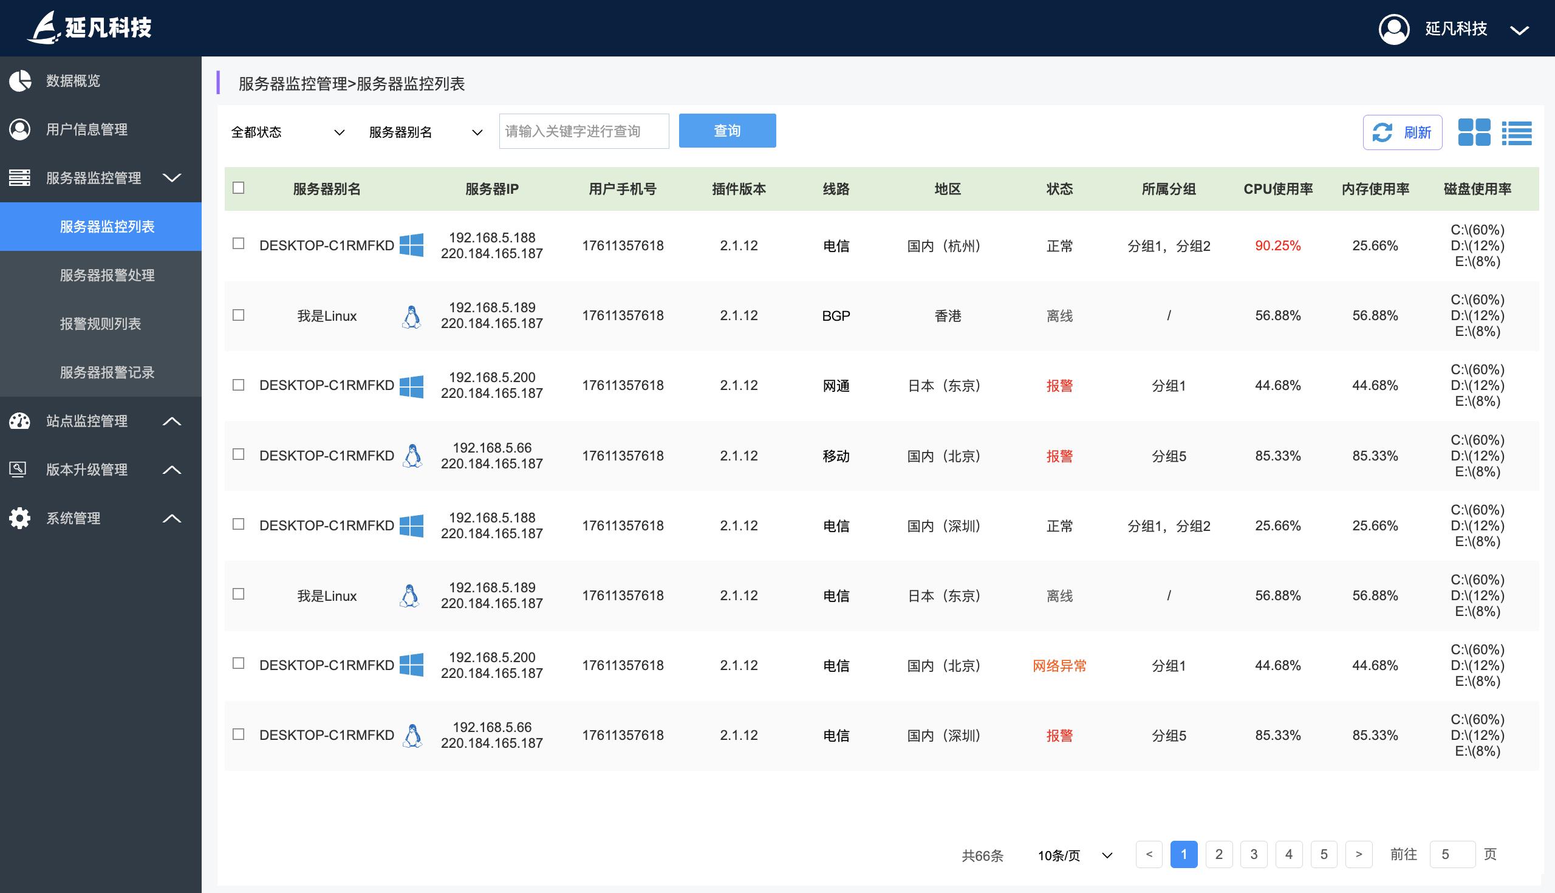Screen dimensions: 1555x893
Task: Click the 查询 search button
Action: click(726, 130)
